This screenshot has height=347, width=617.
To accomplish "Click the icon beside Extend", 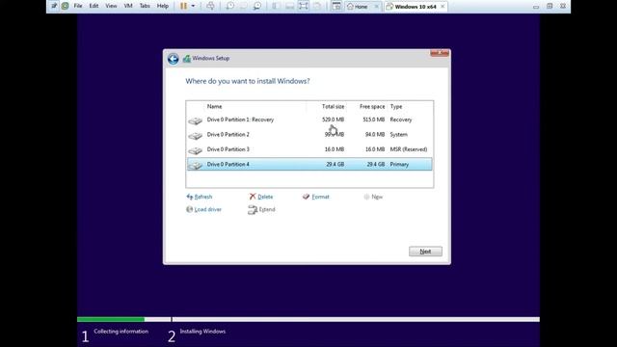I will 253,210.
